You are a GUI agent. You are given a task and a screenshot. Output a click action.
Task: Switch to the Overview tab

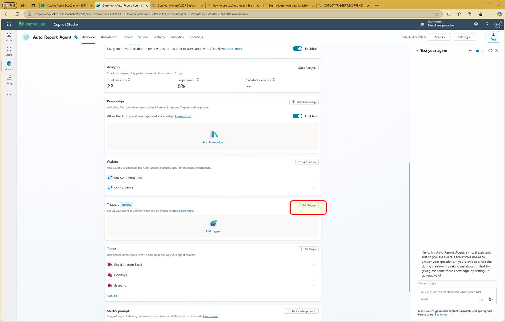pos(88,37)
